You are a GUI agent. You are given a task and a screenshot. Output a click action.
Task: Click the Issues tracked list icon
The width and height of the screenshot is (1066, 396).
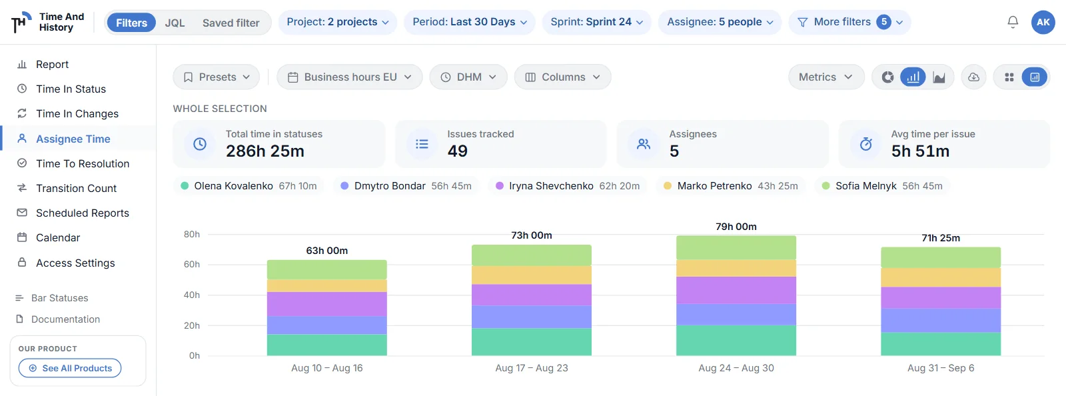tap(422, 144)
